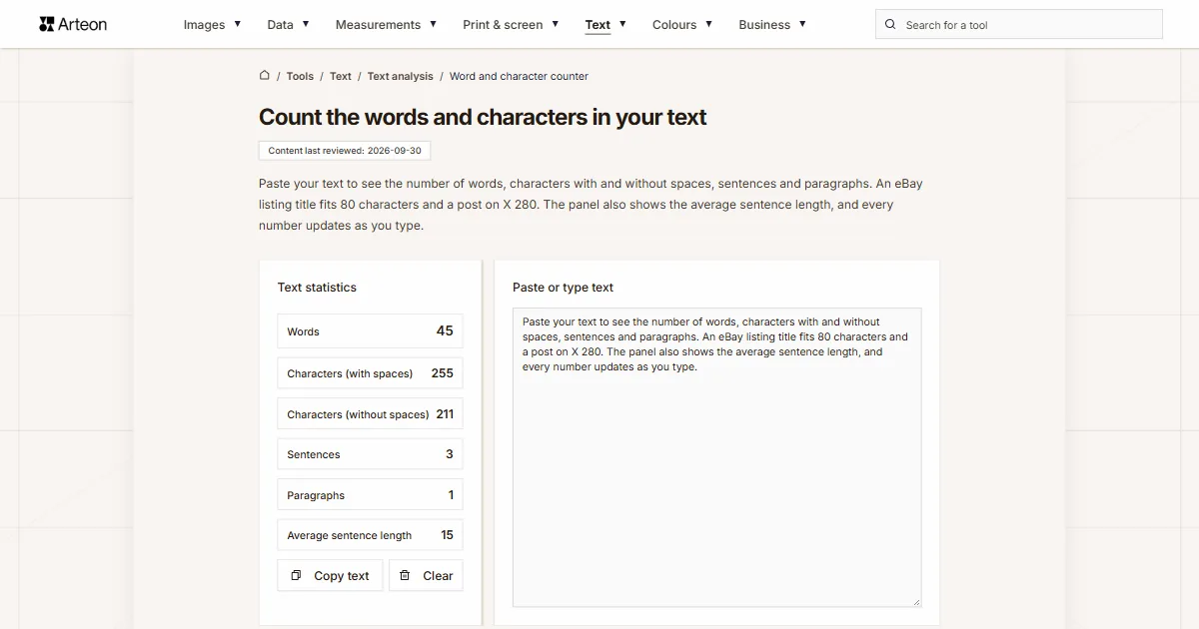Click the trash icon on Clear

405,575
